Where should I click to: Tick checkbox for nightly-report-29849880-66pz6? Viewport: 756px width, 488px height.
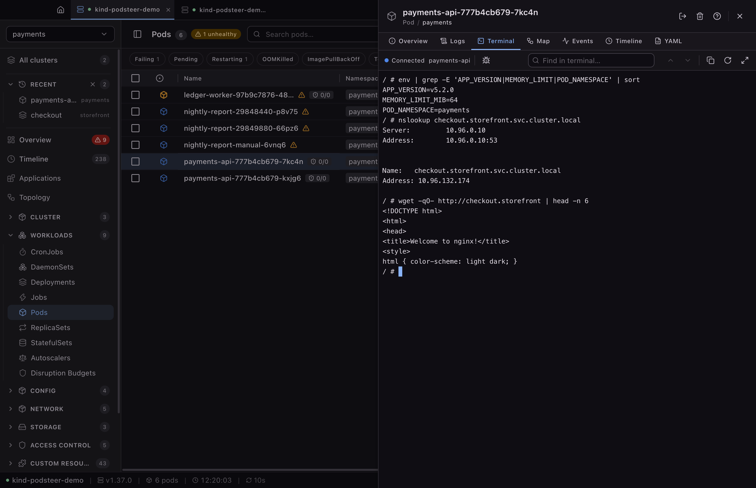coord(135,128)
